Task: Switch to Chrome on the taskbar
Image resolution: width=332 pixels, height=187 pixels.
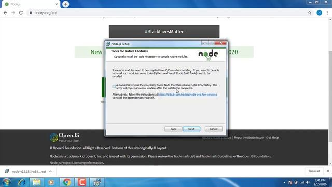Action: coord(67,182)
